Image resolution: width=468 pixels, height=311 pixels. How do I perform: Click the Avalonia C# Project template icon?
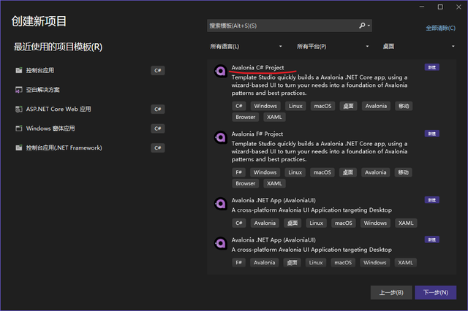pos(221,72)
